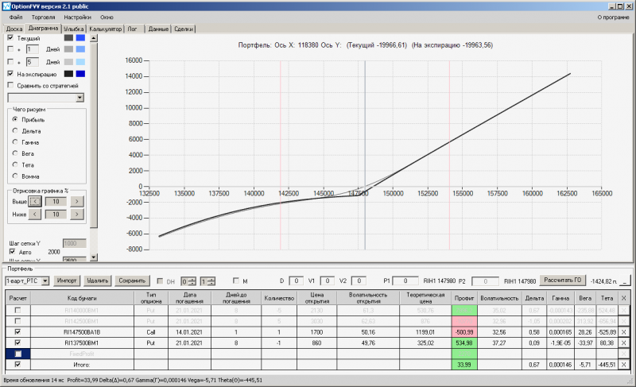Click the second DH spinner with value 1
Viewport: 636px width, 387px height.
point(207,281)
